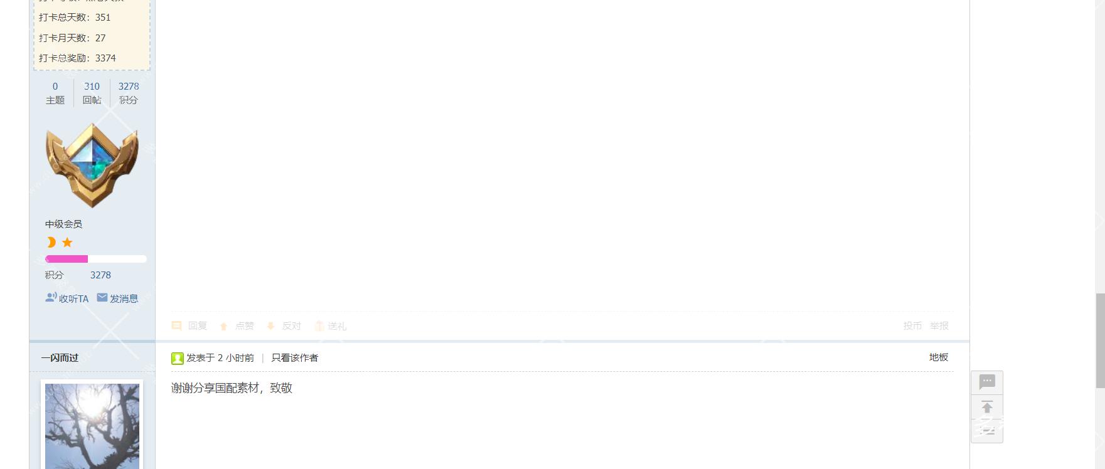
Task: Click the return-to-list icon in floating panel
Action: click(987, 431)
